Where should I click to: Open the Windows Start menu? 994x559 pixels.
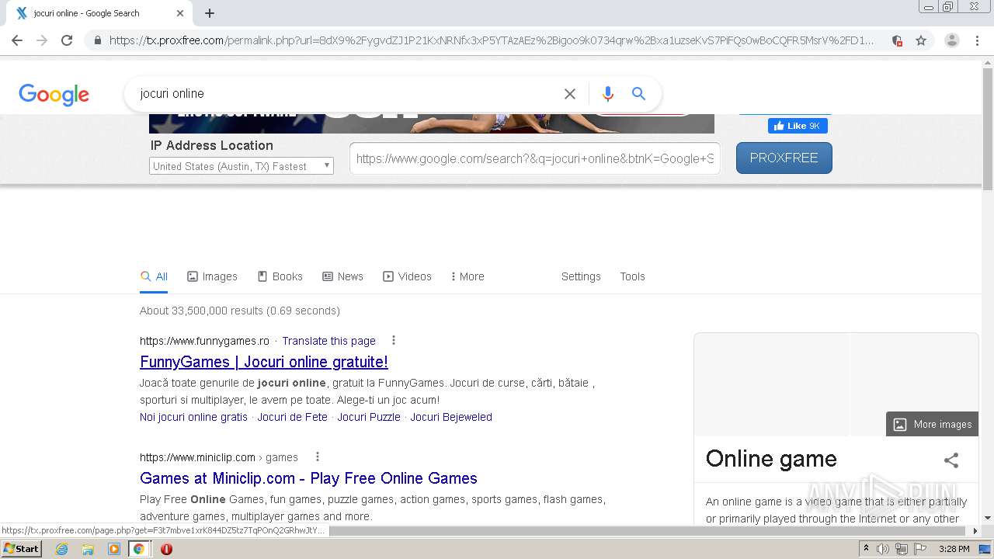[x=21, y=549]
